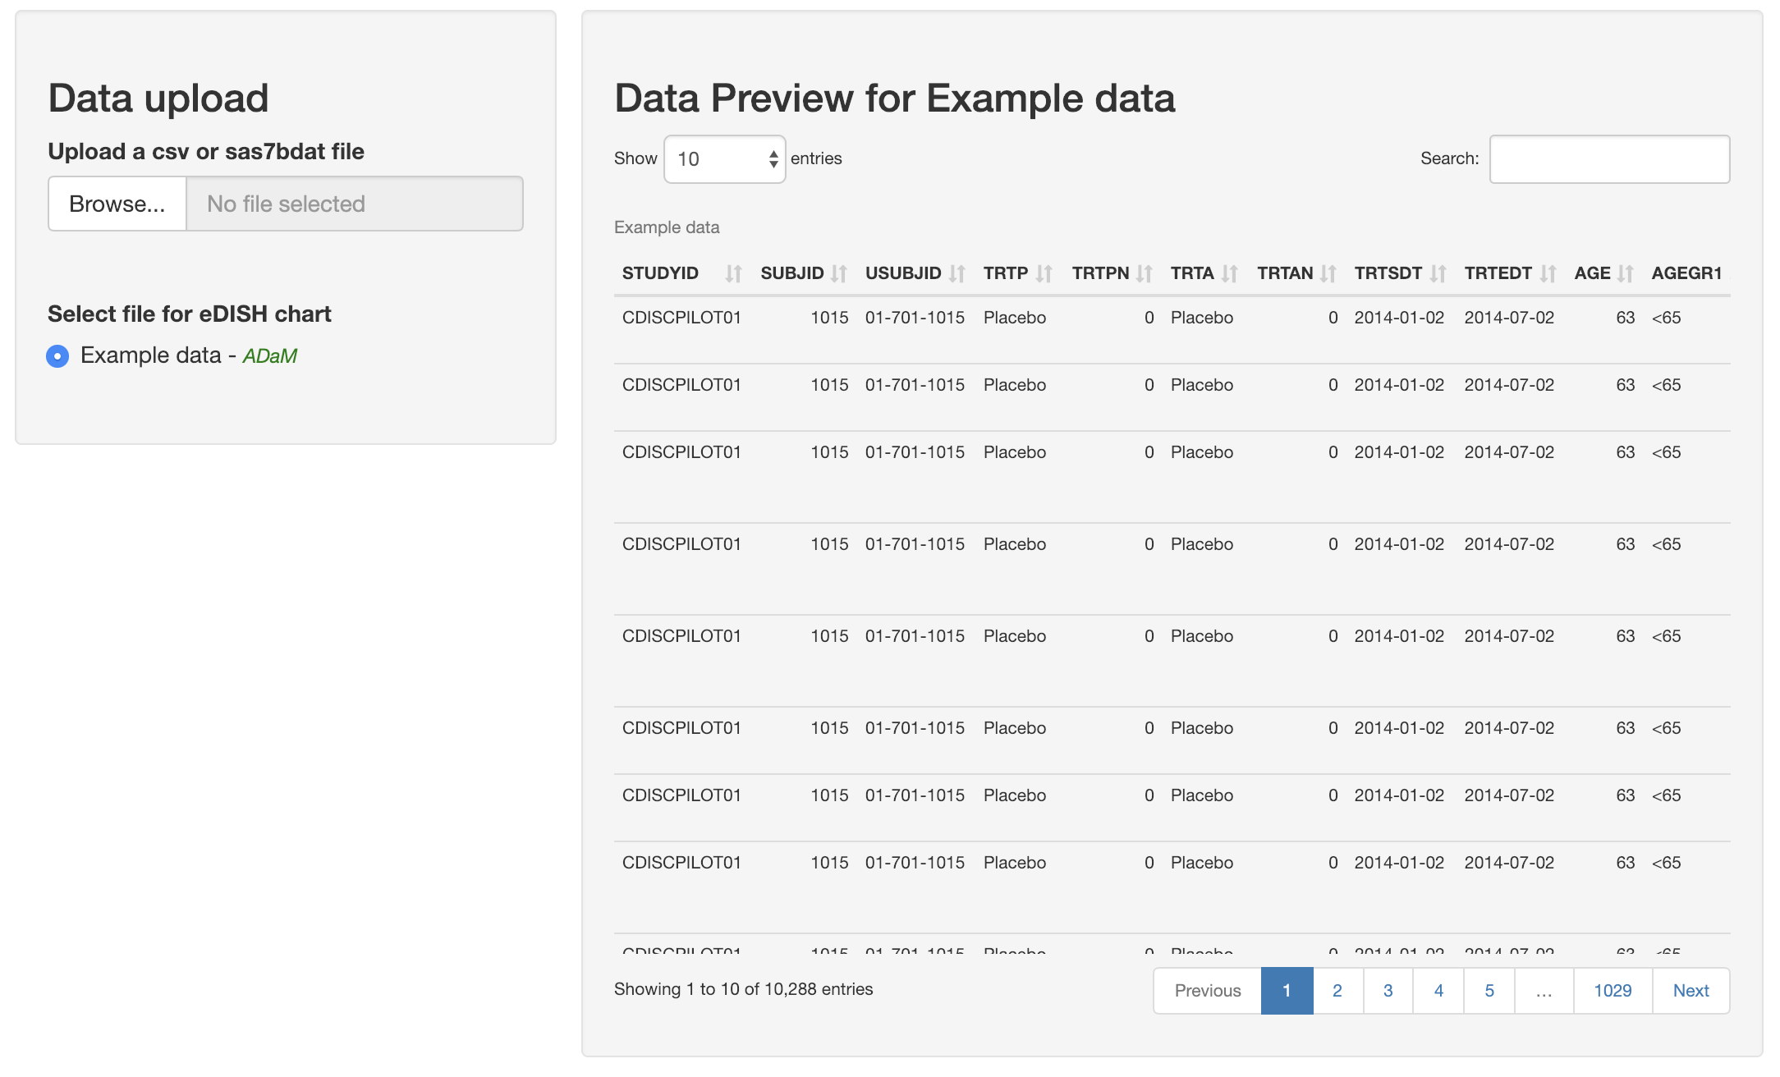Sort the TRTAN column
The image size is (1780, 1077).
1328,273
